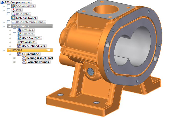Toggle the Base Reference Planes checkbox
Screen dimensions: 177x118
(8, 22)
